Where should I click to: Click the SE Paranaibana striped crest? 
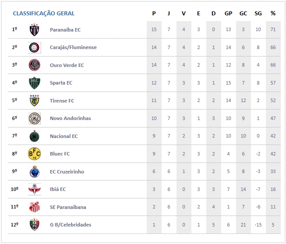pos(35,207)
